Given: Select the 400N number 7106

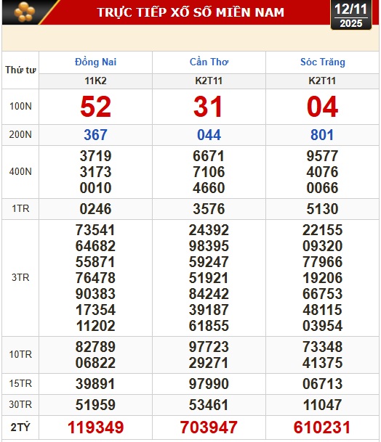Looking at the screenshot, I should pyautogui.click(x=209, y=172).
